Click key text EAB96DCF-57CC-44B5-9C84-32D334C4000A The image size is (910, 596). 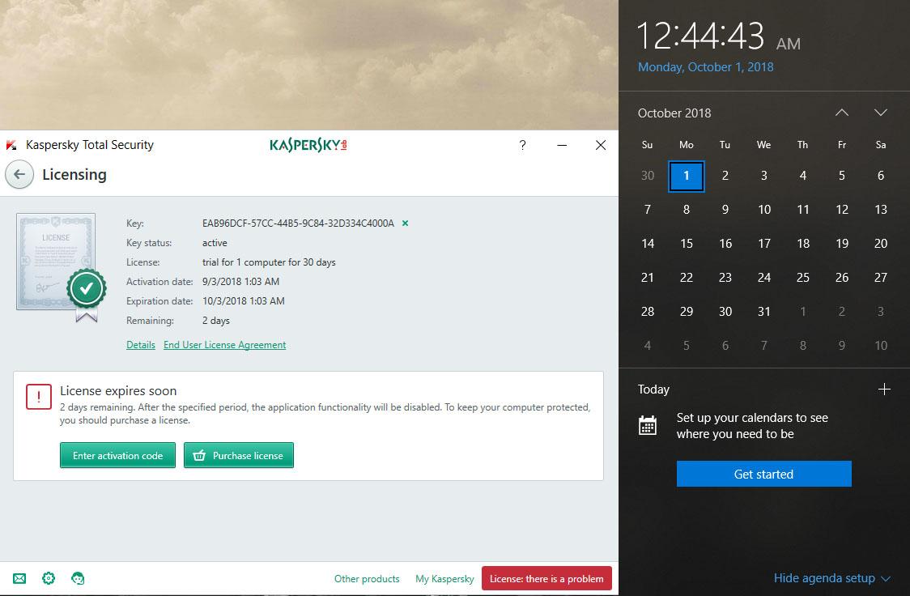(x=298, y=223)
